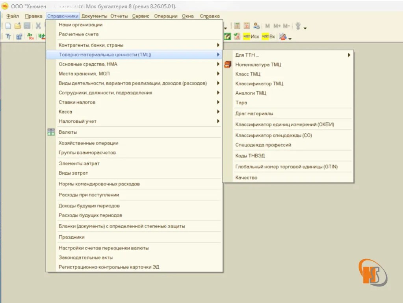Image resolution: width=403 pixels, height=303 pixels.
Task: Open the calendar toolbar icon
Action: 247,26
